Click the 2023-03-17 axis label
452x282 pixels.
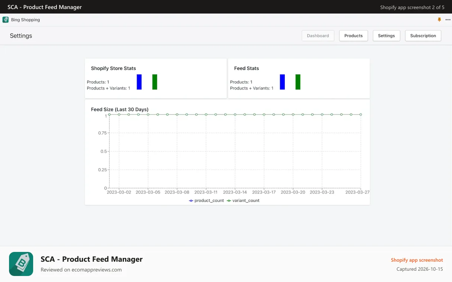(x=264, y=192)
